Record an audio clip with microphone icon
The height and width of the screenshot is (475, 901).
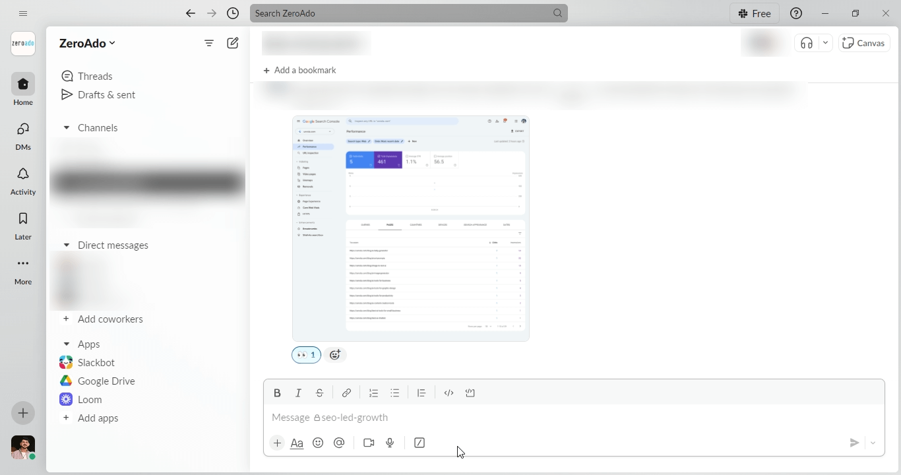click(390, 443)
